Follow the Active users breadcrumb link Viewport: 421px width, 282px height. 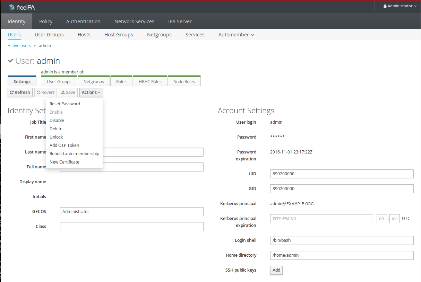pos(19,46)
